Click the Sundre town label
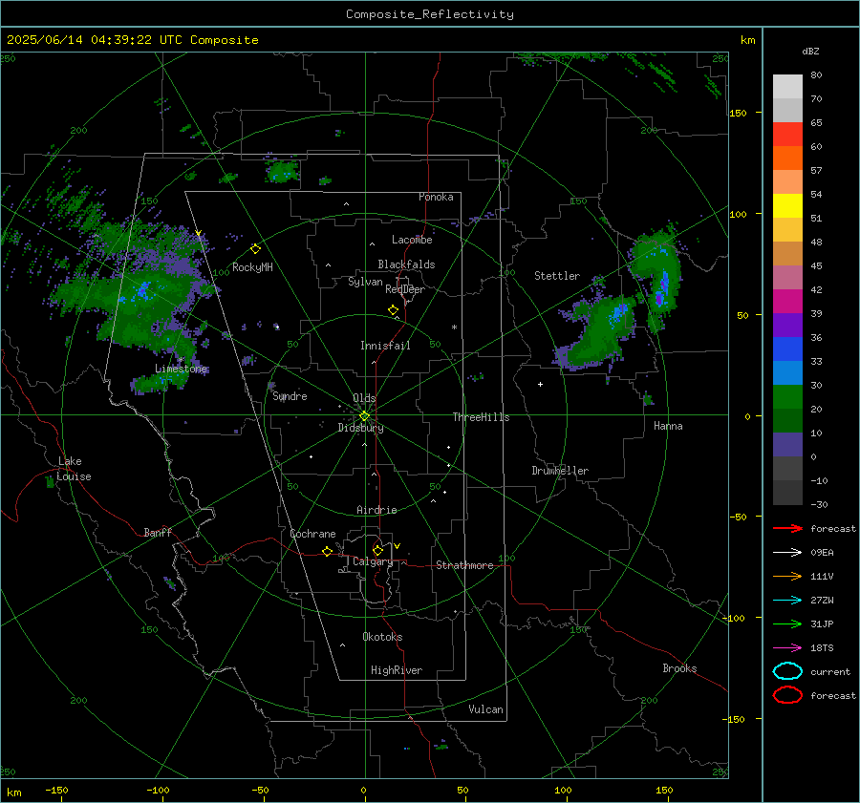The width and height of the screenshot is (860, 803). (x=290, y=396)
